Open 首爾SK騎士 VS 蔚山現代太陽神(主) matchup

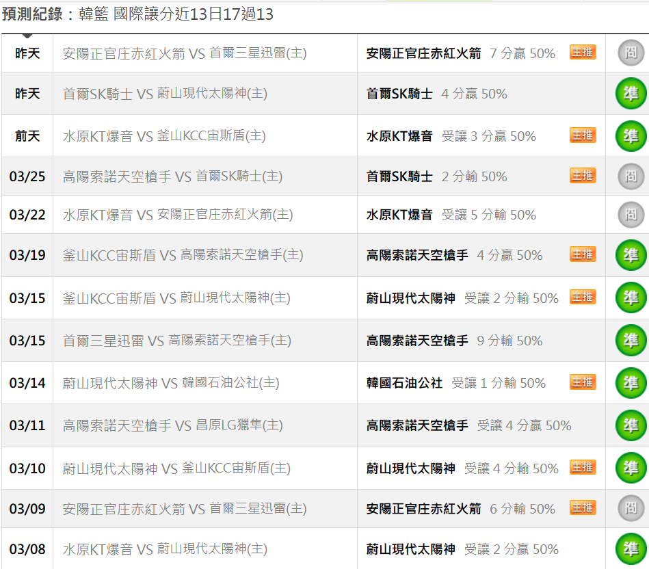165,94
